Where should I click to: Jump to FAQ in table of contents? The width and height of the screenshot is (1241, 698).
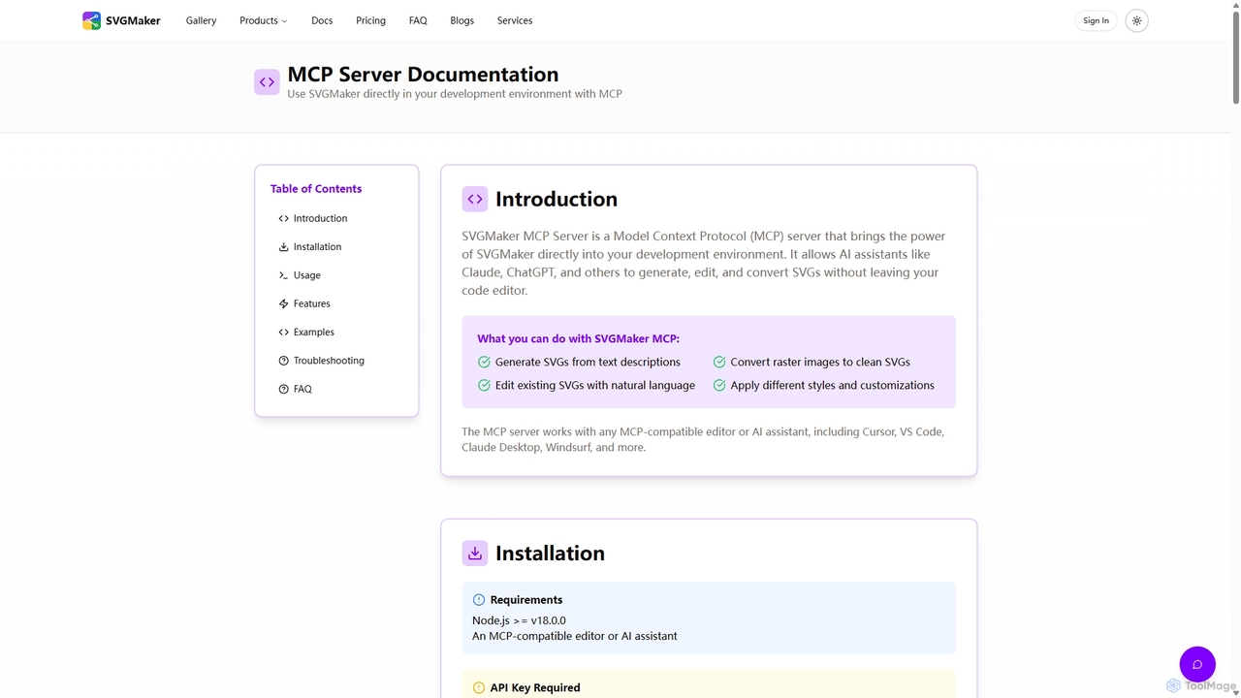pyautogui.click(x=302, y=389)
